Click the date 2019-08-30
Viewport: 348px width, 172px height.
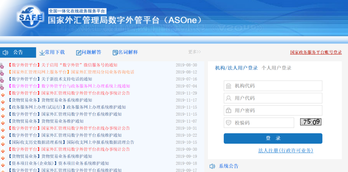coord(186,65)
